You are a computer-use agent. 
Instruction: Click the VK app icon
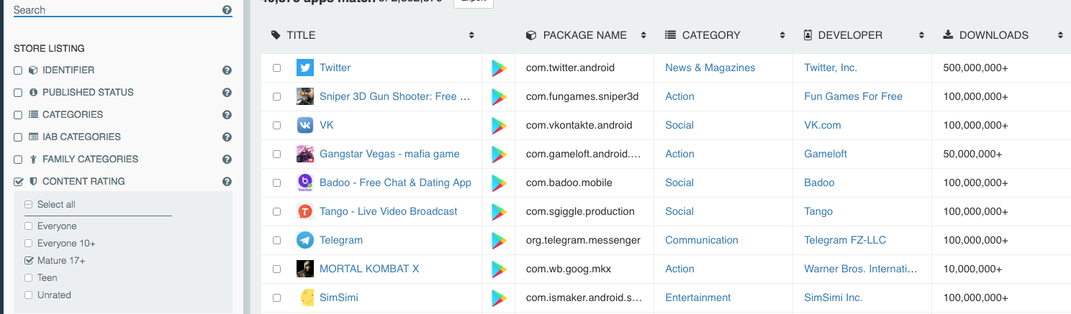(305, 125)
